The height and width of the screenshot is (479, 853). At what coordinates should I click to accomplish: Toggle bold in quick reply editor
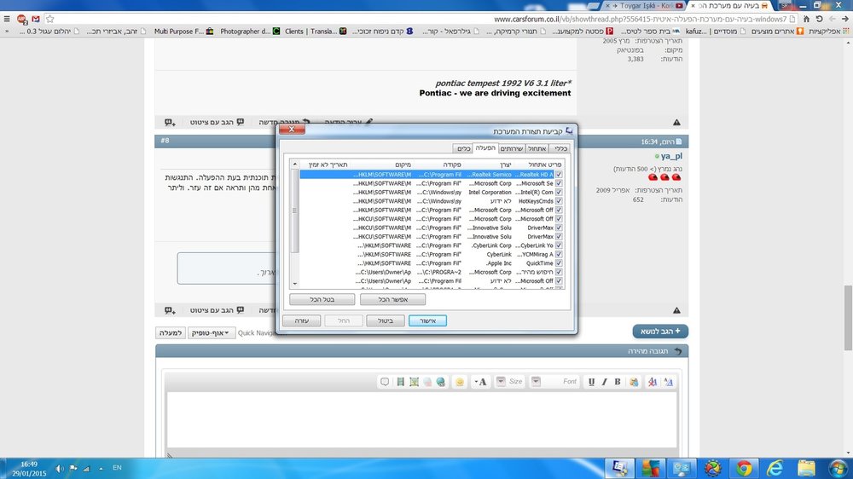618,382
